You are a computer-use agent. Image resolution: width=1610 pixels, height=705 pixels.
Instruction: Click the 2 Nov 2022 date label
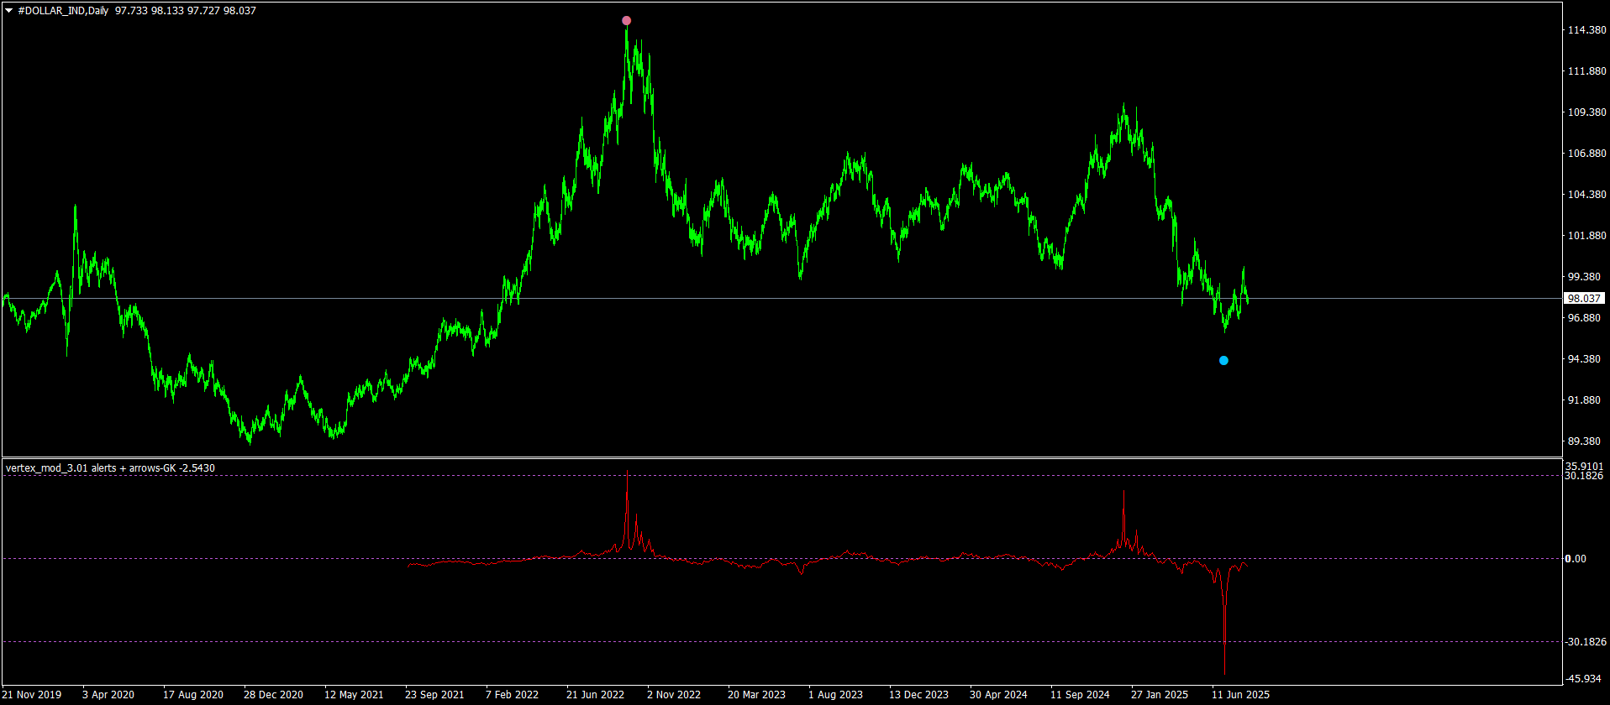coord(673,695)
